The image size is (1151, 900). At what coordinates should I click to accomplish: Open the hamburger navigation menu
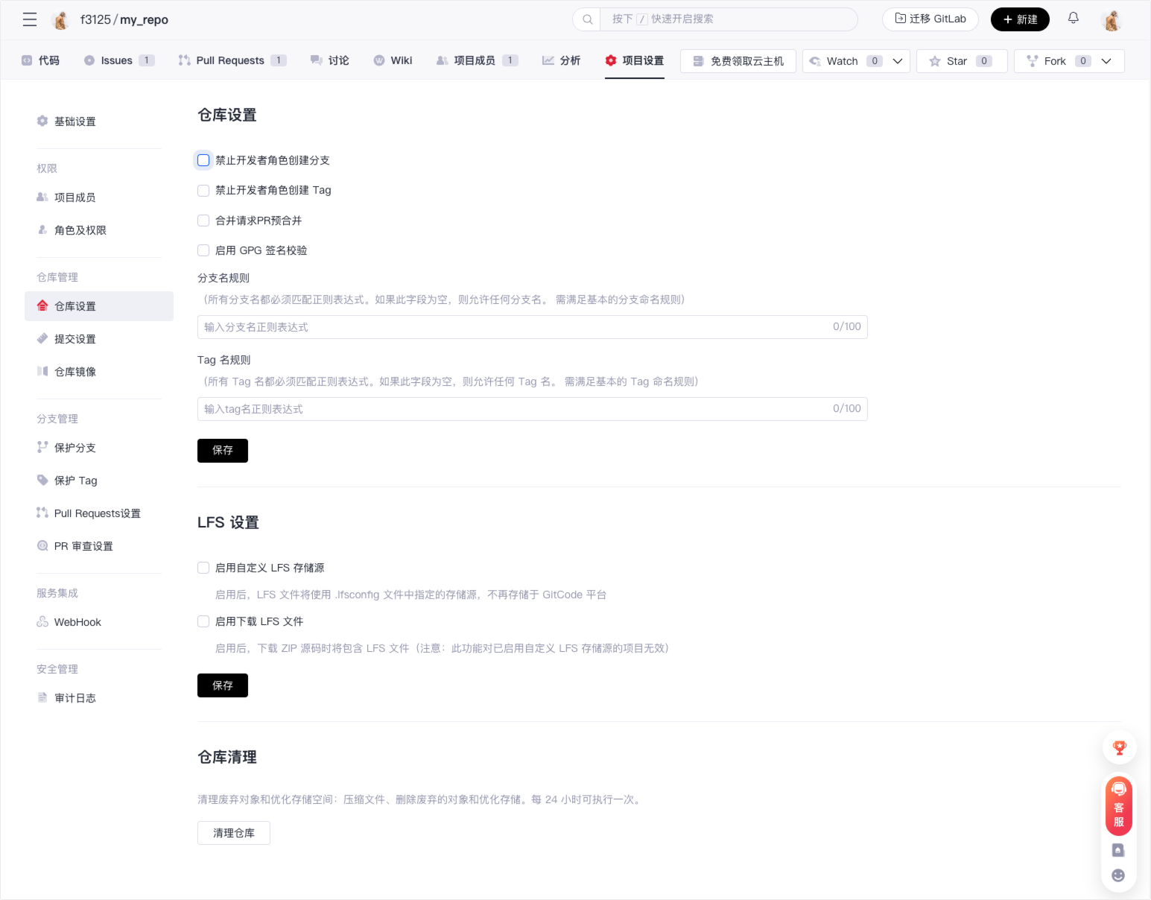(x=30, y=19)
